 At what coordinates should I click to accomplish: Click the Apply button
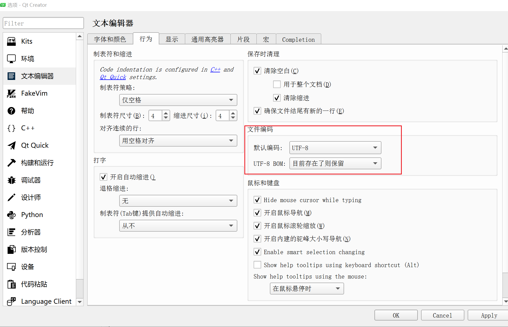tap(489, 315)
